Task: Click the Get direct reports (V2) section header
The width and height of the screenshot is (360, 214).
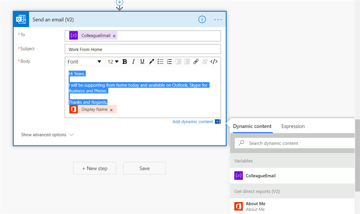Action: [292, 191]
